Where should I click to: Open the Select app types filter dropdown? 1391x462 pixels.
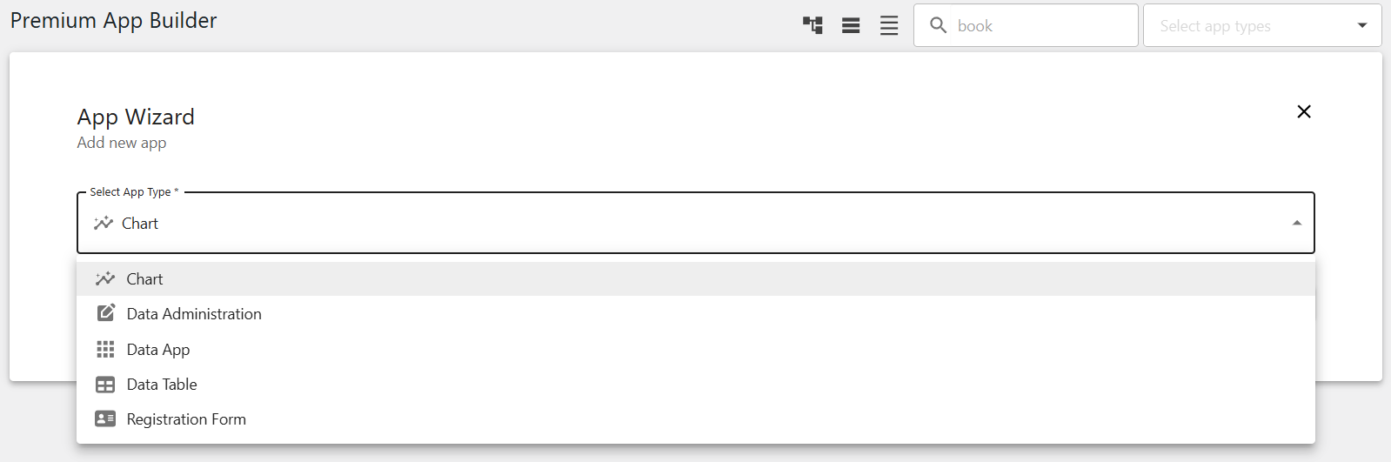pyautogui.click(x=1262, y=25)
